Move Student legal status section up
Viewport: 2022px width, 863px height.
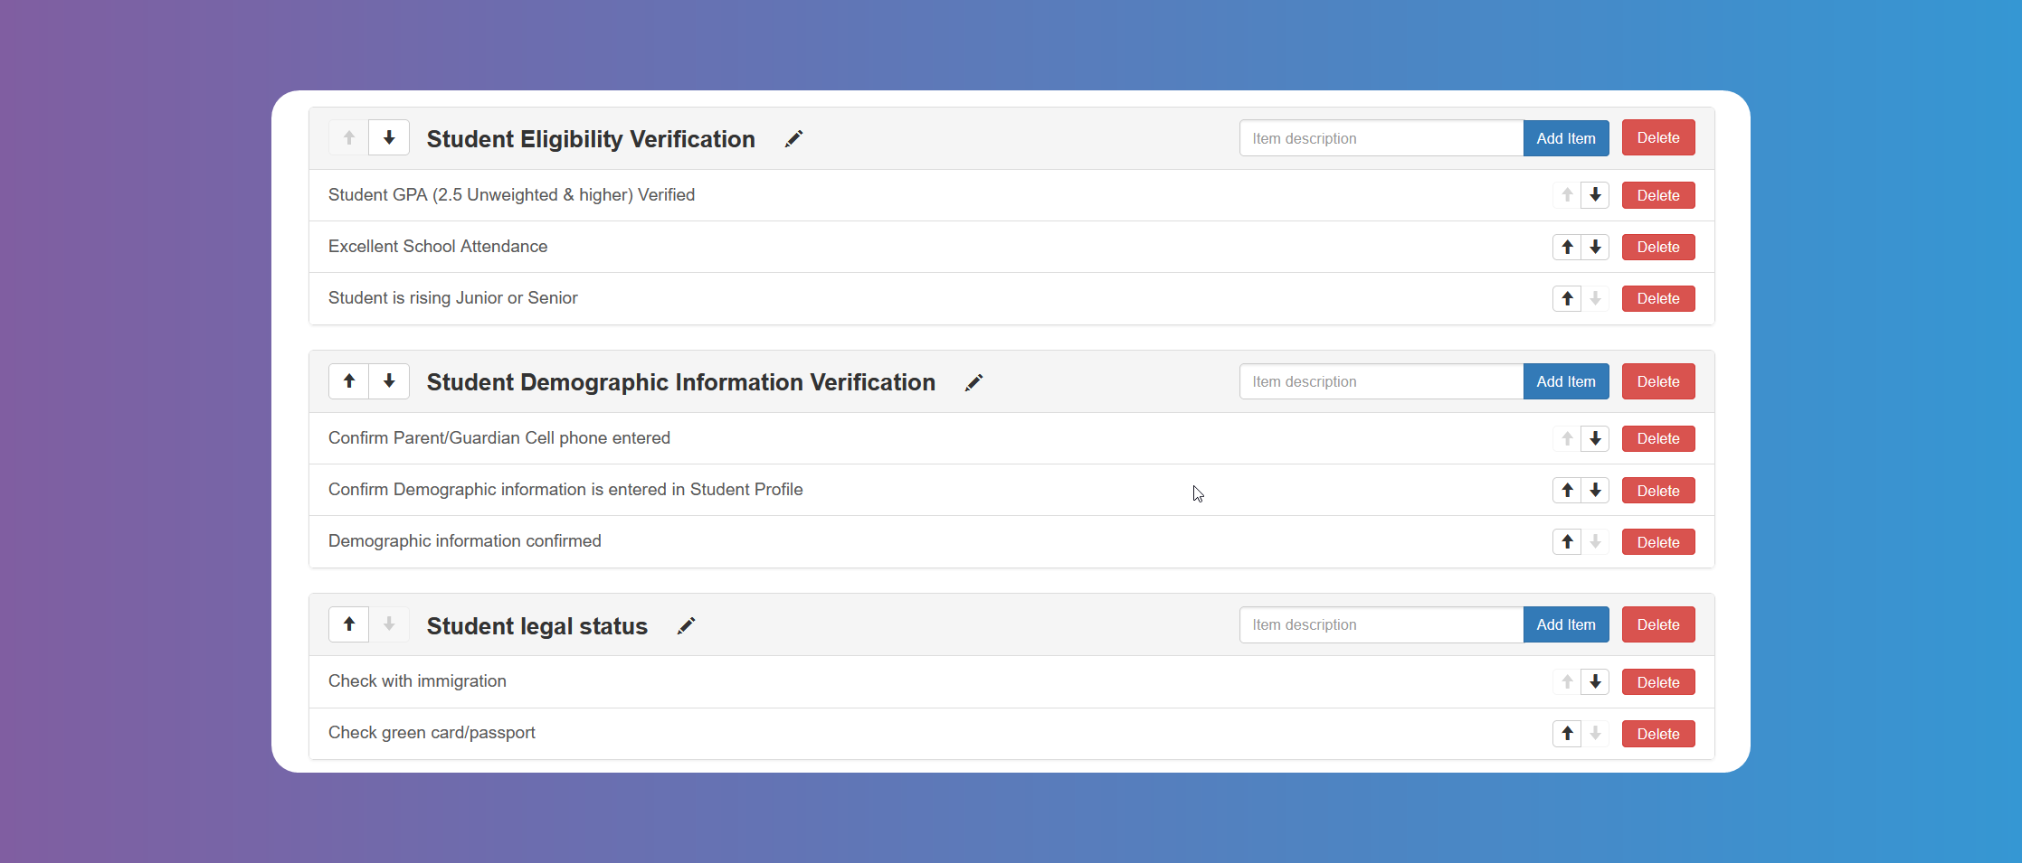point(348,624)
